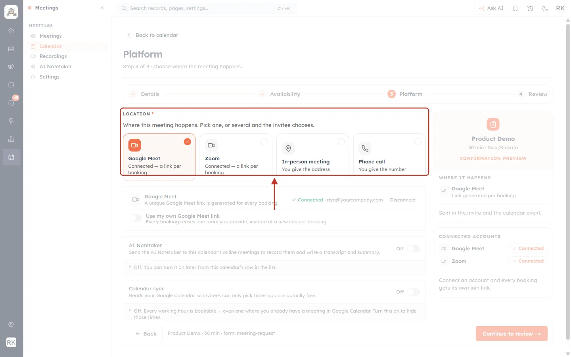The image size is (571, 357).
Task: Select Calendar in the Meetings sidebar
Action: click(x=67, y=46)
